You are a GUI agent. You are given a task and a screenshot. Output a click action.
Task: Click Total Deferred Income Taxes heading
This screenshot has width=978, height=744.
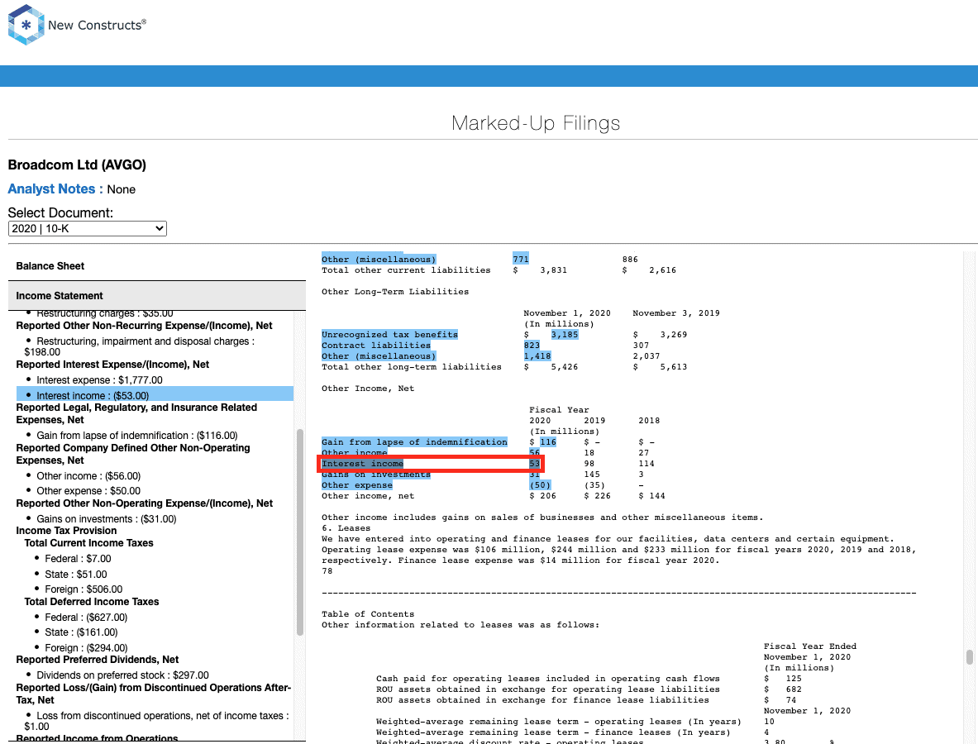[91, 602]
